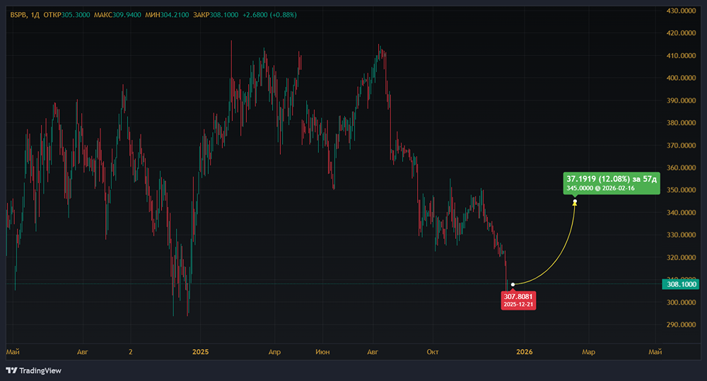Click the clock icon in green forecast label
This screenshot has width=707, height=381.
(597, 188)
